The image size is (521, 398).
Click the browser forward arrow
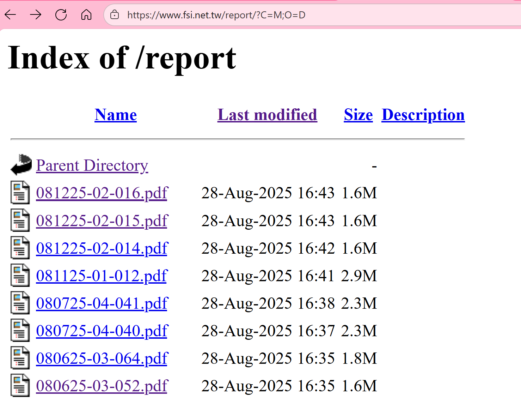click(x=36, y=15)
